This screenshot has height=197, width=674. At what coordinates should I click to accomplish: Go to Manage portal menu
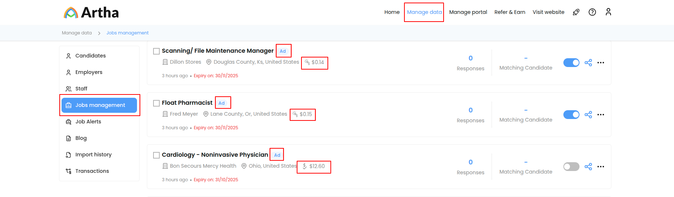point(468,12)
